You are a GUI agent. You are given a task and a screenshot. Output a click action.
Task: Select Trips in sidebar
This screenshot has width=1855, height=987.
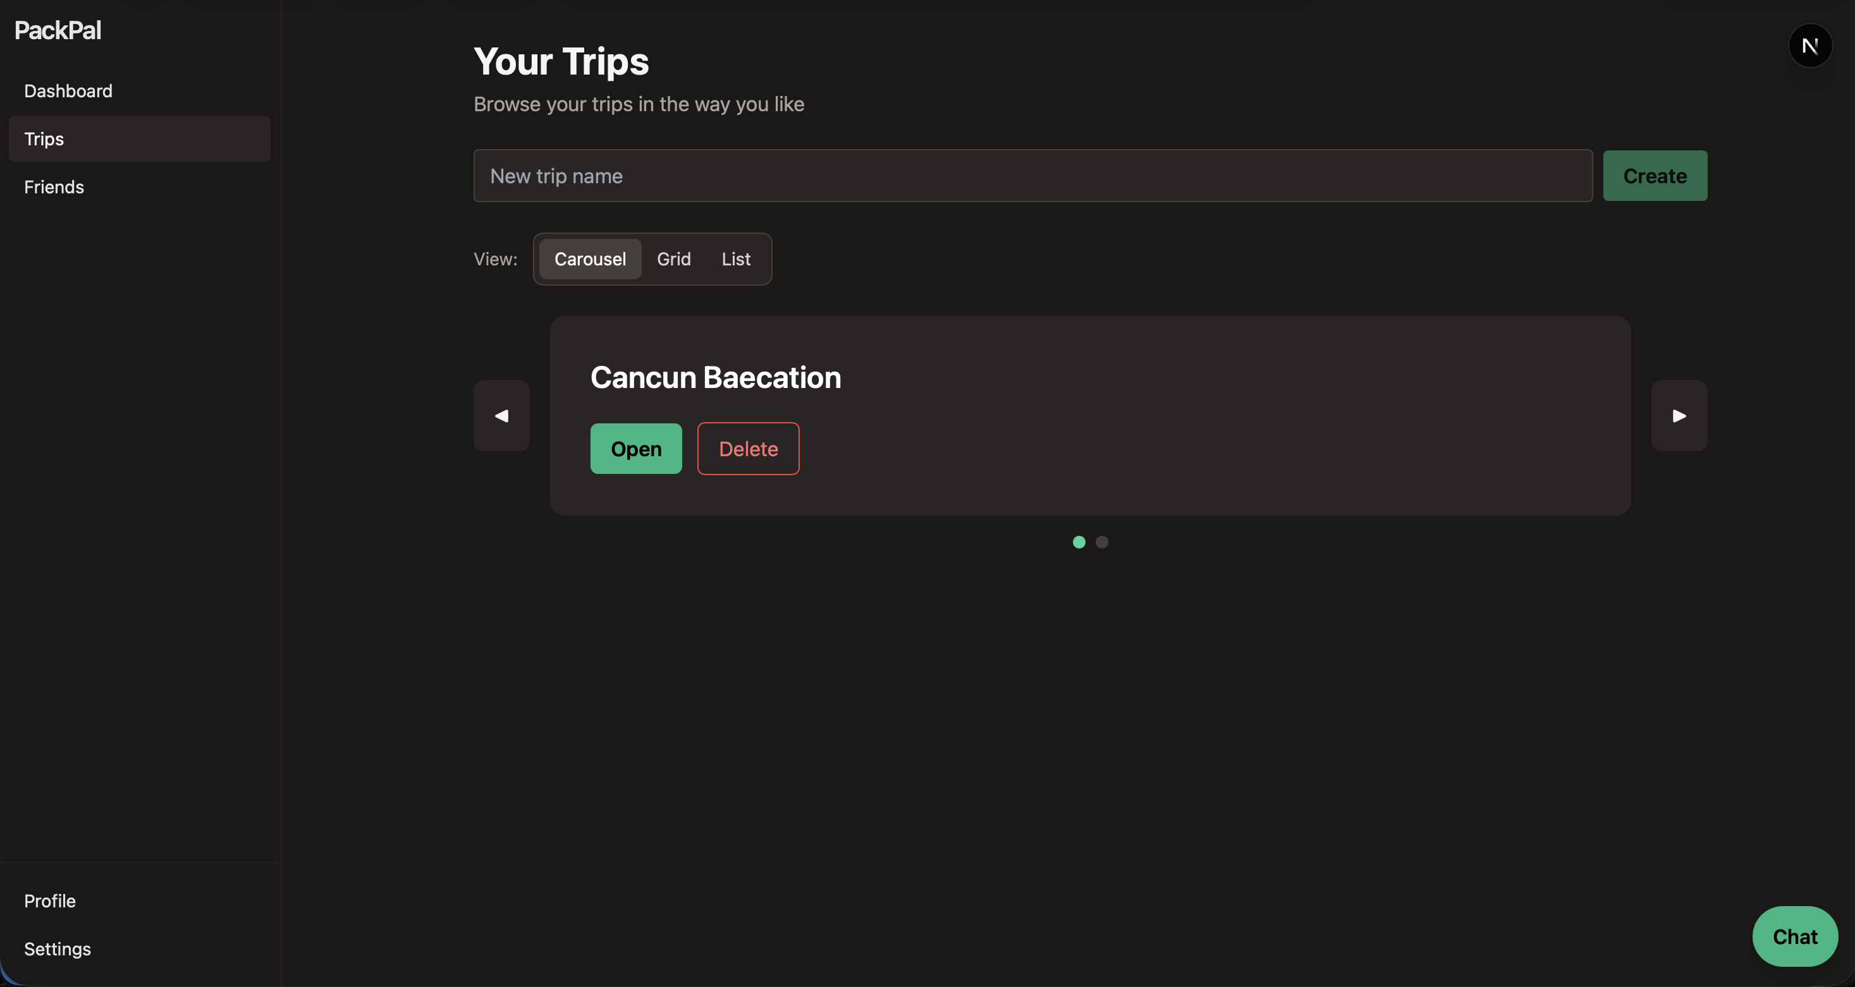[x=45, y=139]
